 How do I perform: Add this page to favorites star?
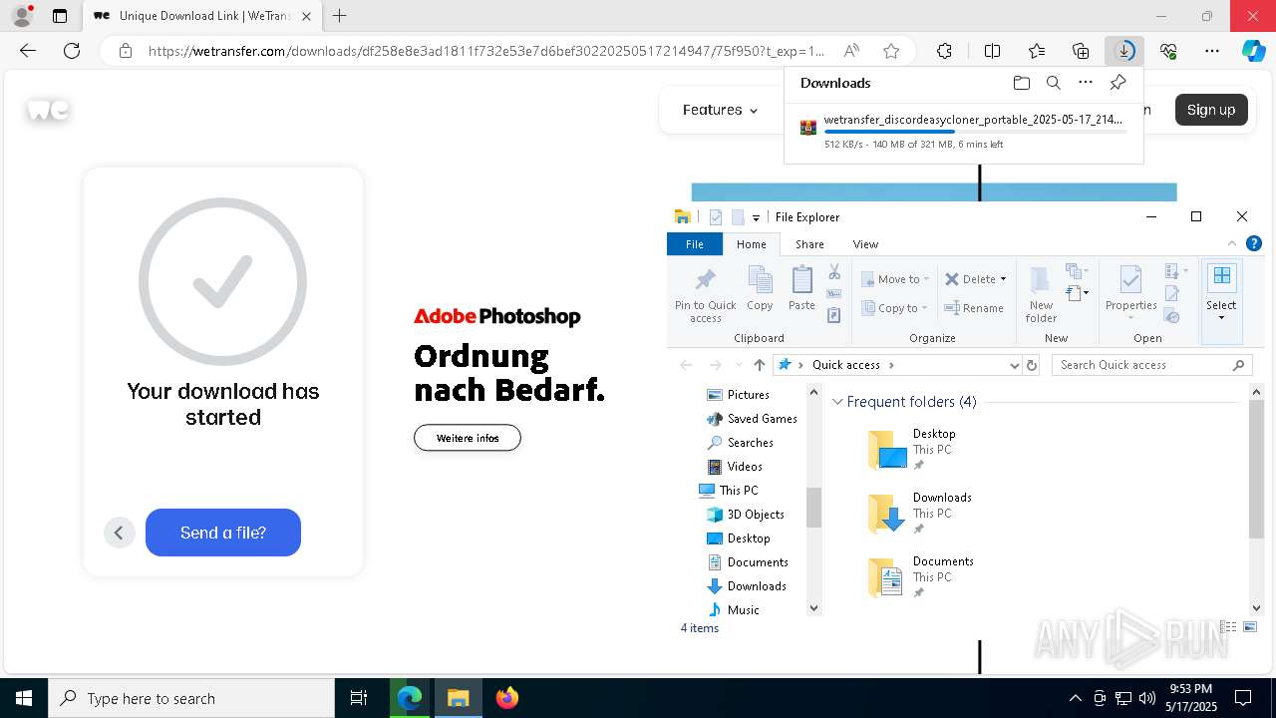tap(891, 51)
